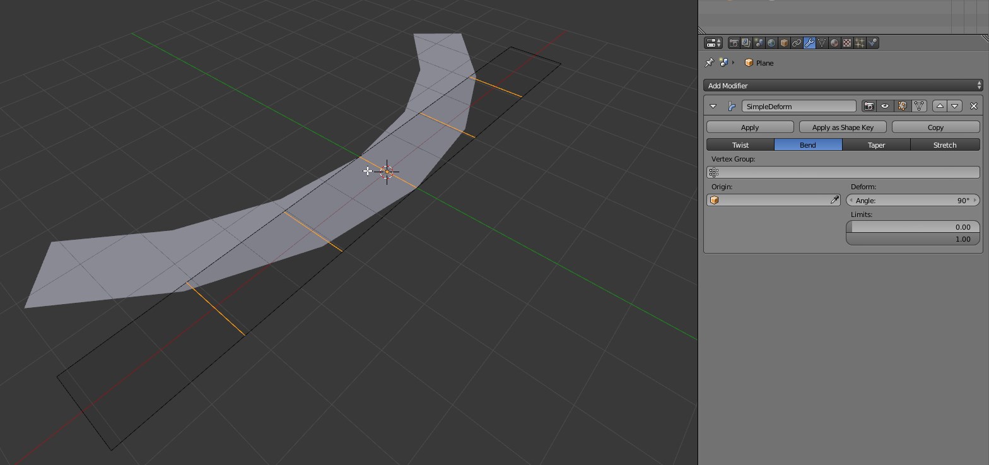Viewport: 989px width, 465px height.
Task: Click the 3D cursor in viewport
Action: pyautogui.click(x=387, y=172)
